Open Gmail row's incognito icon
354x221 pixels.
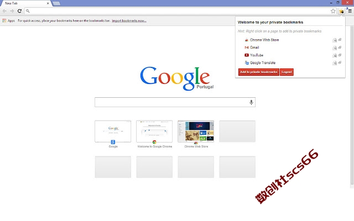[x=335, y=48]
